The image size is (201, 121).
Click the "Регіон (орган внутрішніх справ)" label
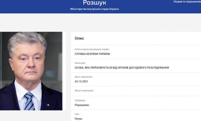pos(92,49)
